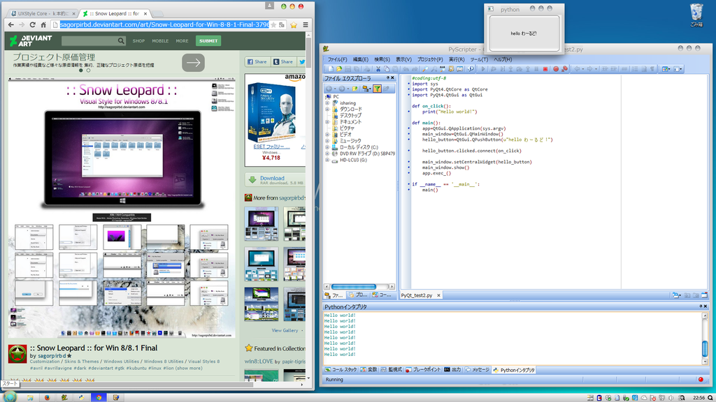Click the Facebook Share button
Image resolution: width=716 pixels, height=402 pixels.
257,61
